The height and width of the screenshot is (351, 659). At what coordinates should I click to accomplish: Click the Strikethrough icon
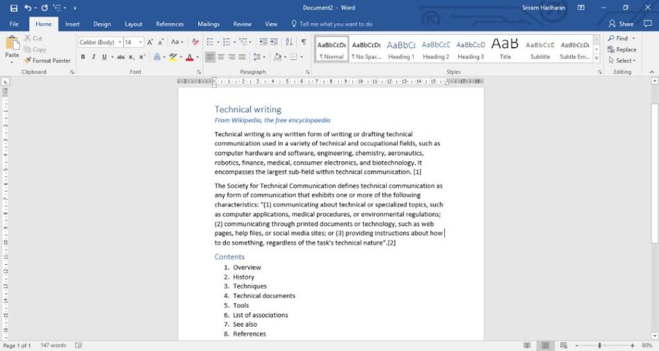coord(120,57)
